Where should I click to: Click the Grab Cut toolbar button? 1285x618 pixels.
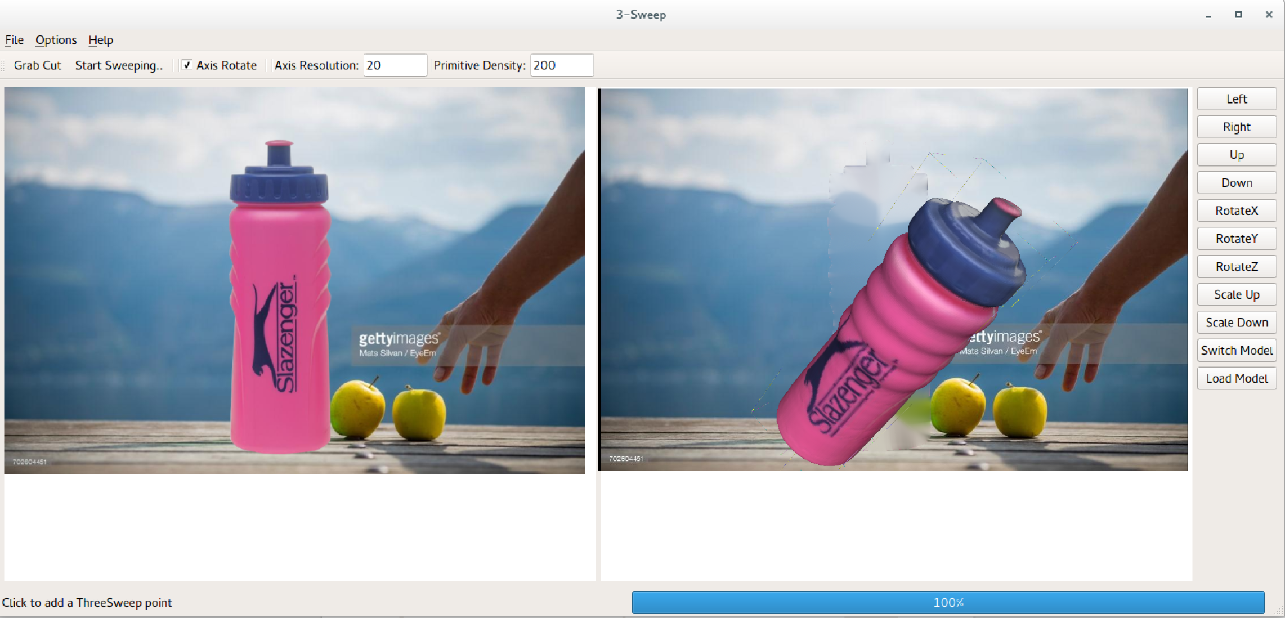(37, 65)
